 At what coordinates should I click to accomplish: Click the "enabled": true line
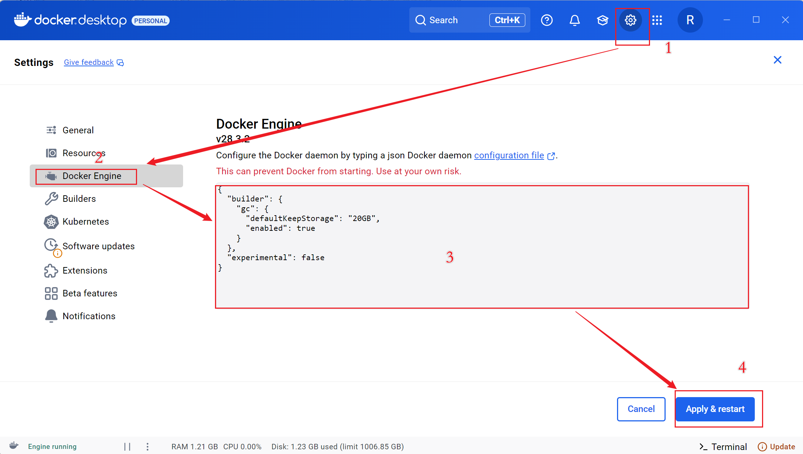[280, 228]
